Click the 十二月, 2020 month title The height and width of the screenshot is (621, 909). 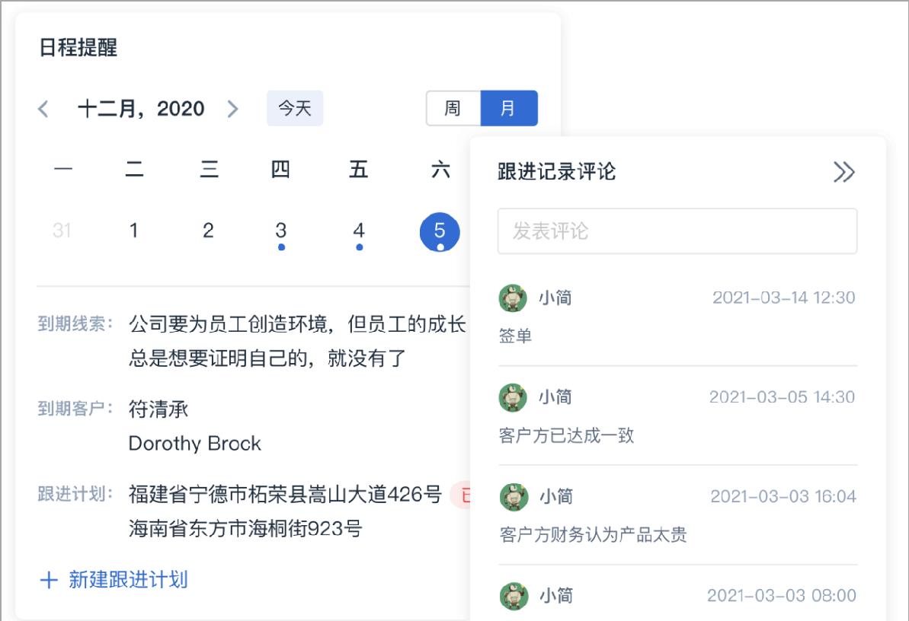tap(141, 108)
